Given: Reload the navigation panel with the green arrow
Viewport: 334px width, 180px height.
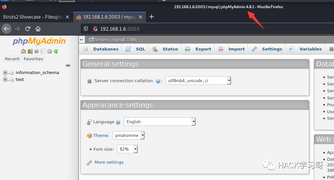Looking at the screenshot, I should [x=56, y=51].
